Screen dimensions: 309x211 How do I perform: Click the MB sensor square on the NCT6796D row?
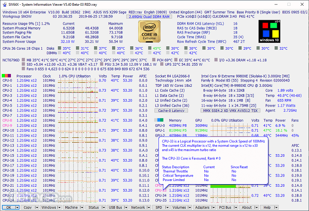[x=23, y=59]
